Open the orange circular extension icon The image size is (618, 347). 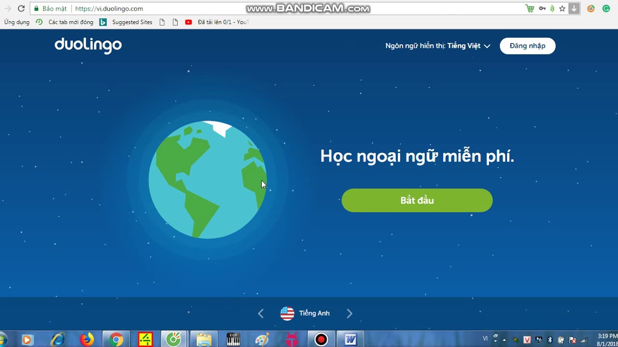[590, 9]
